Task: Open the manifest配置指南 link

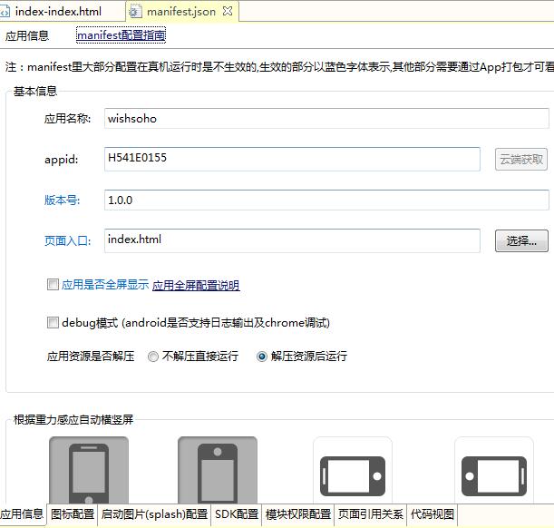Action: point(121,35)
